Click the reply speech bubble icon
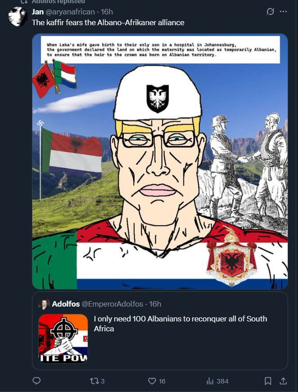298x392 pixels. [37, 381]
